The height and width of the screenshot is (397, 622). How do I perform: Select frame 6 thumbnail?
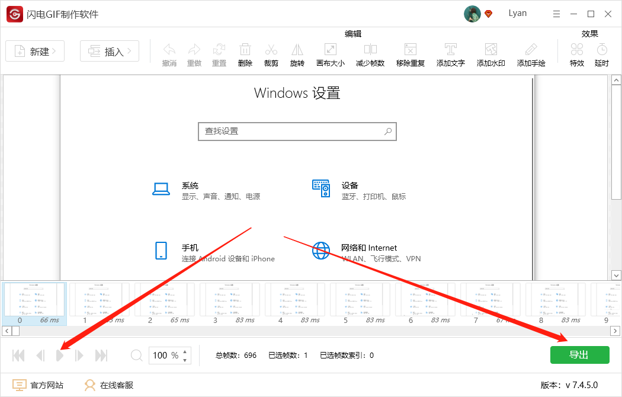(425, 304)
